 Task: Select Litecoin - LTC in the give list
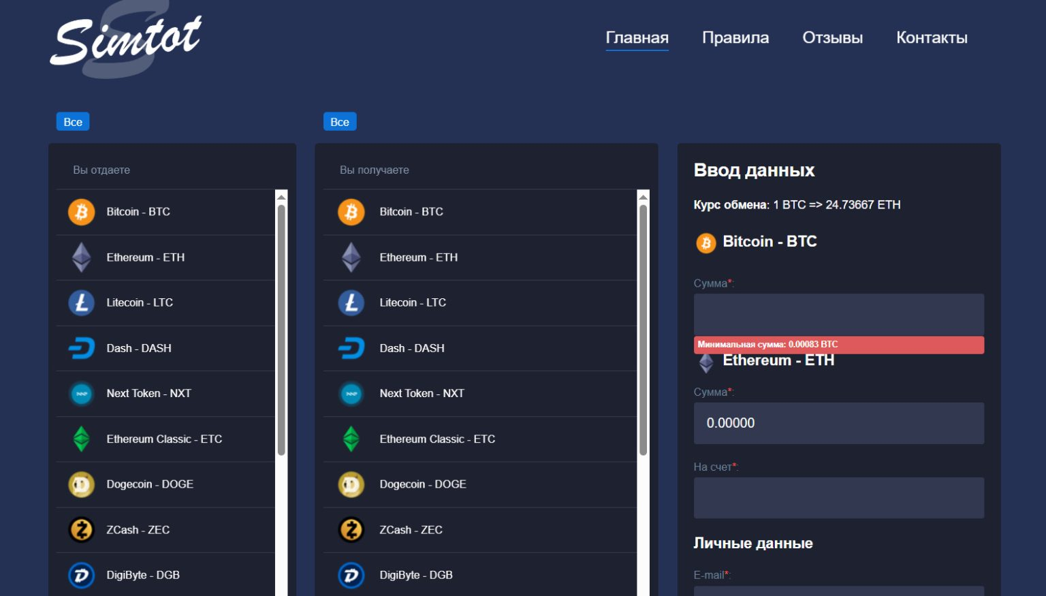click(165, 302)
